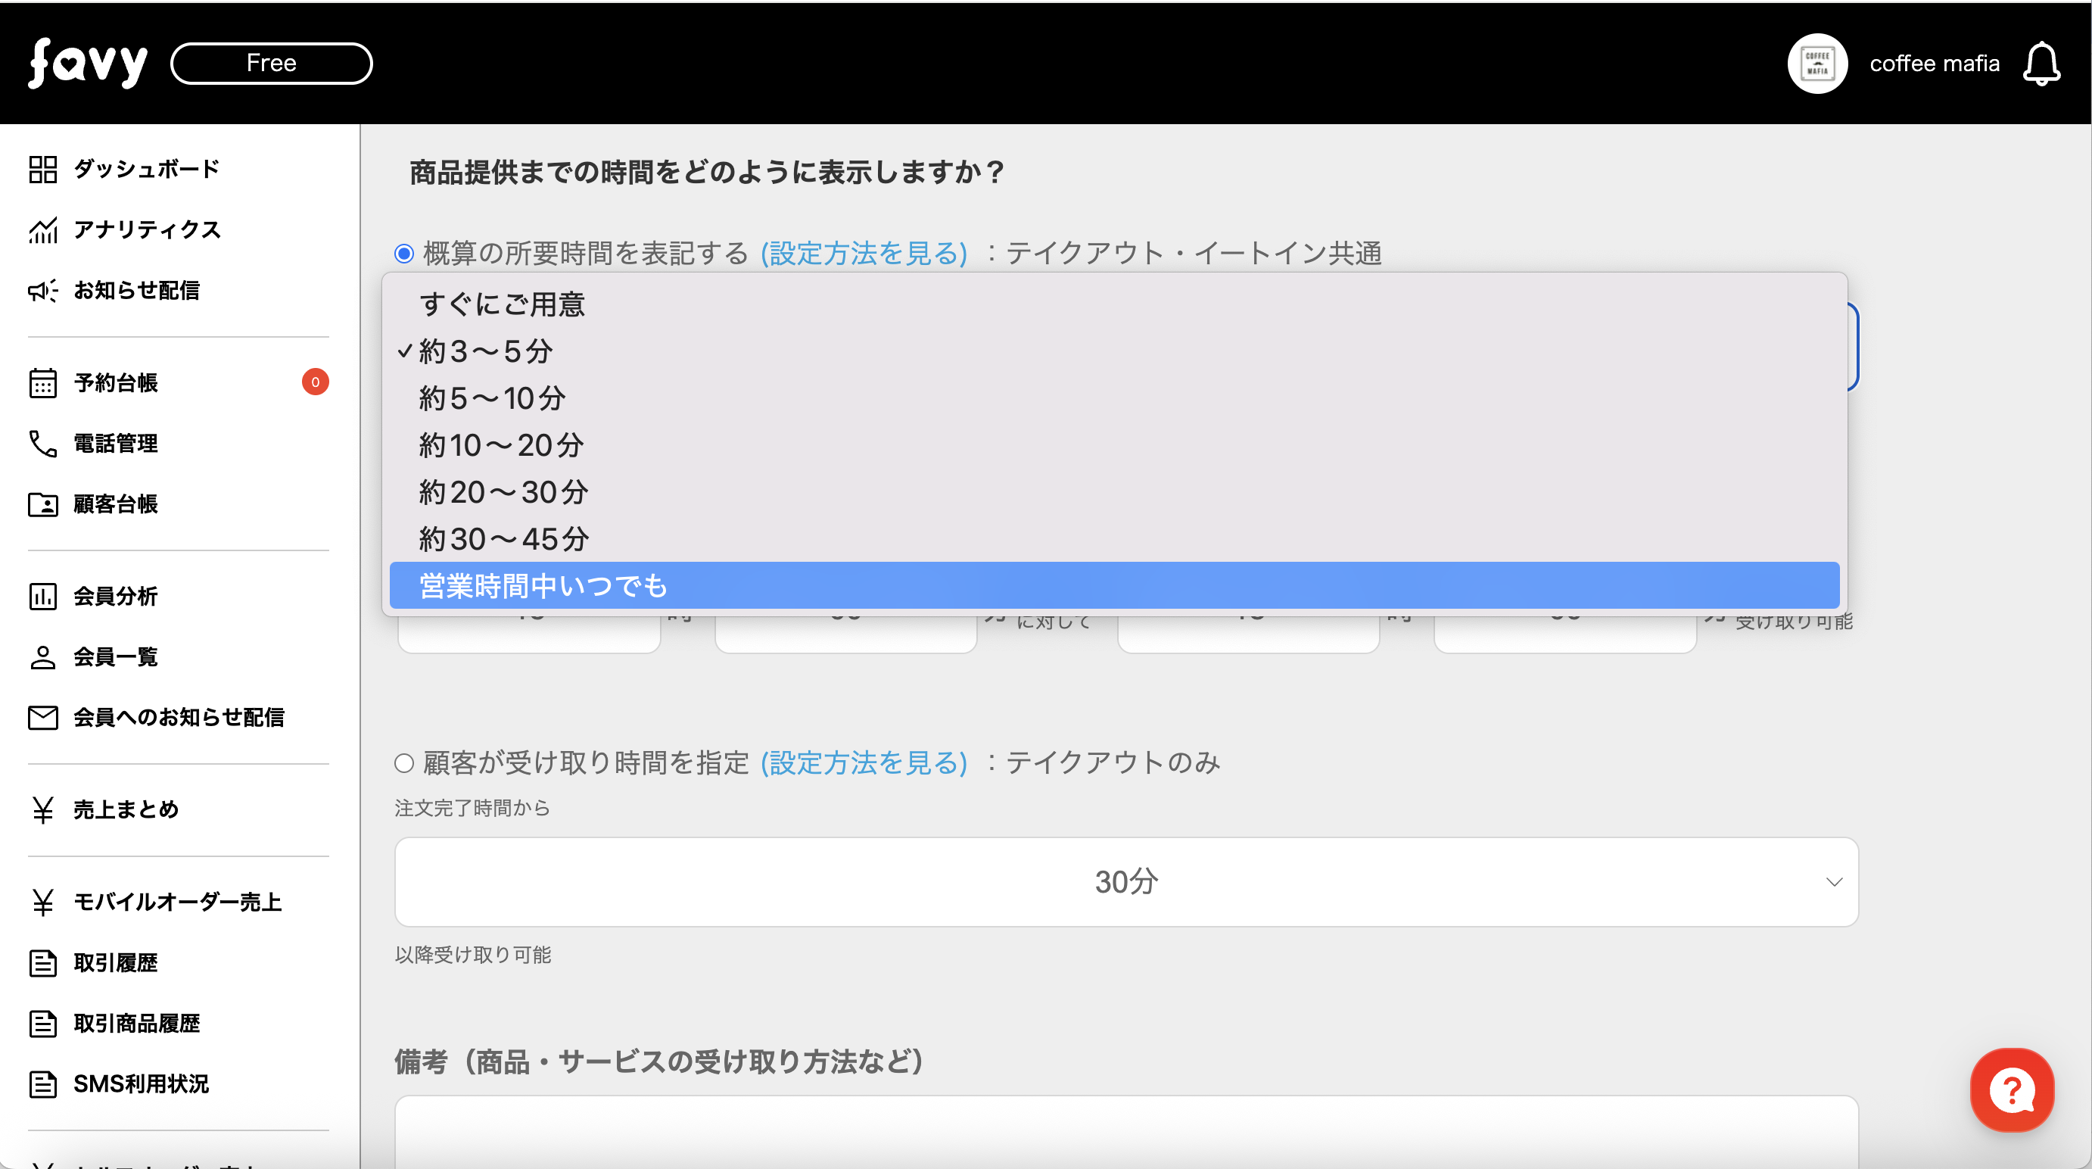Select 顧客が受け取り時間を指定 radio button
The image size is (2092, 1169).
point(403,763)
